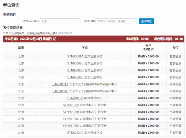Click the calendar icon beside exam date header
The width and height of the screenshot is (186, 138).
(x=55, y=39)
